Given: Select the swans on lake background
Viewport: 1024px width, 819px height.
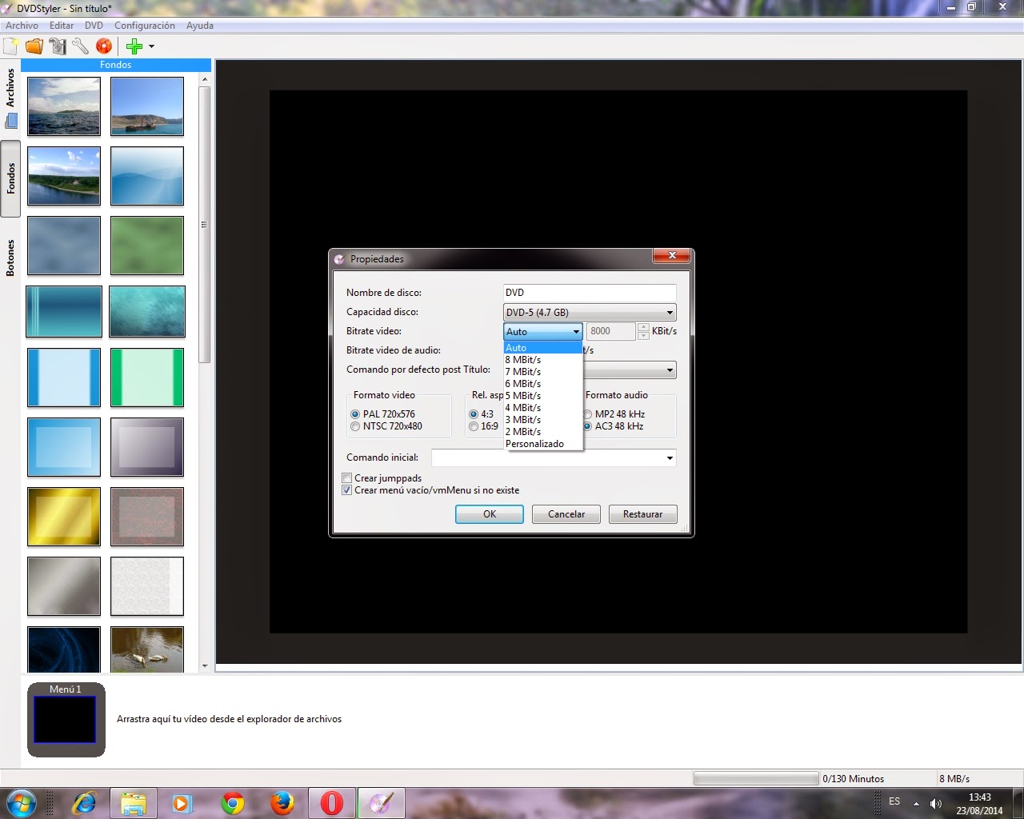Looking at the screenshot, I should click(147, 649).
